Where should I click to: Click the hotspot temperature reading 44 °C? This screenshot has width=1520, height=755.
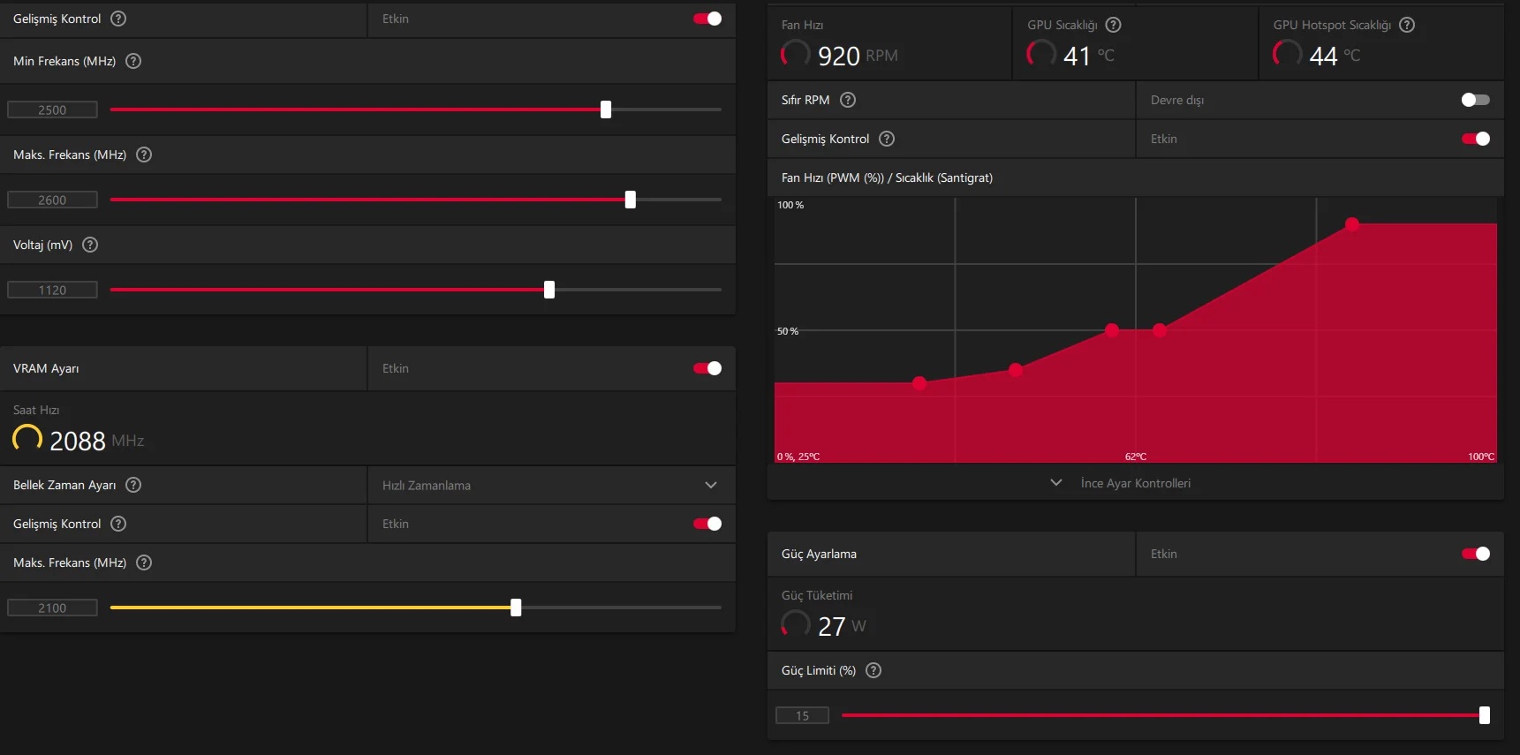(x=1335, y=56)
